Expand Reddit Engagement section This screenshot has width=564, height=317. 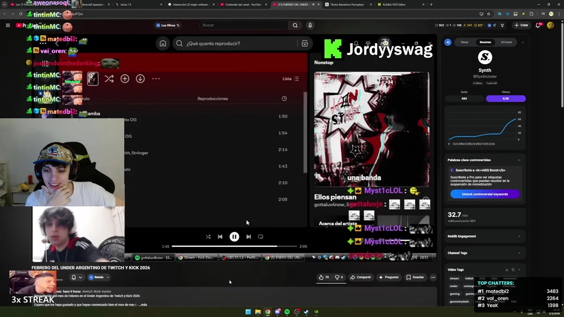tap(484, 236)
